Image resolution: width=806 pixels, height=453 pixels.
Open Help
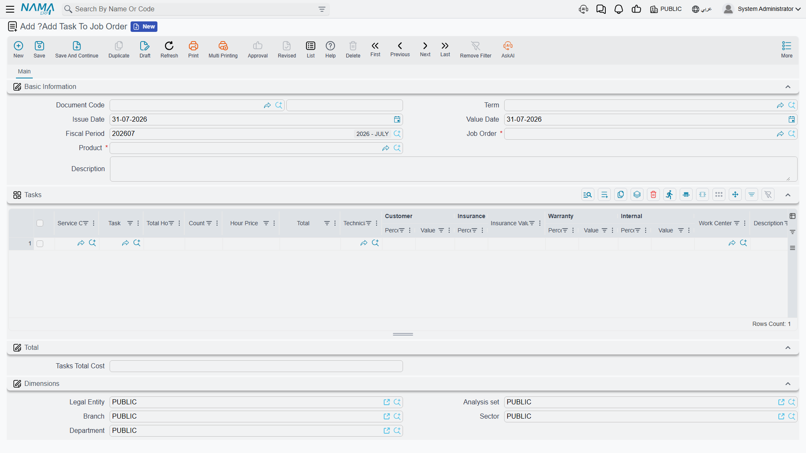(x=330, y=49)
